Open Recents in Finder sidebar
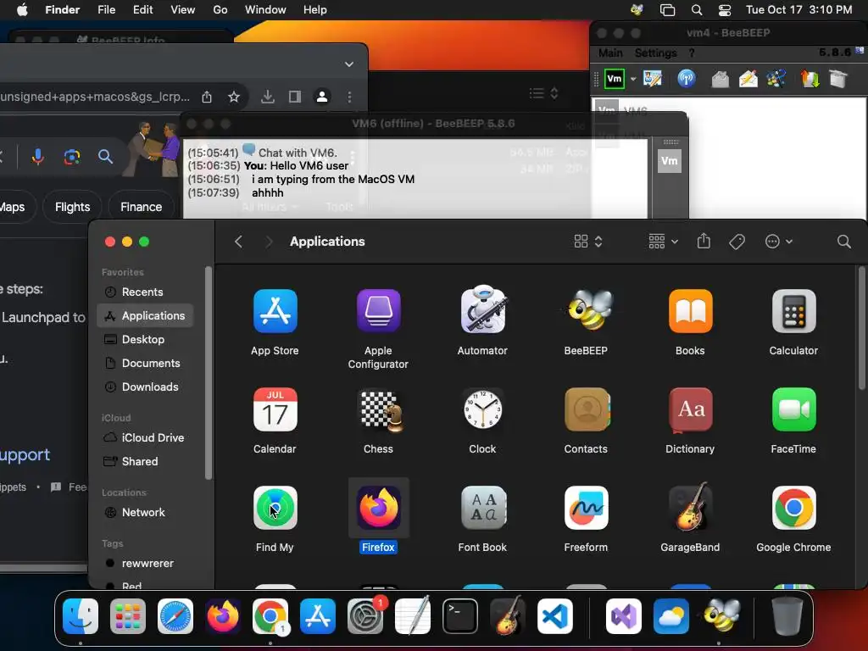Viewport: 868px width, 651px height. (x=145, y=292)
